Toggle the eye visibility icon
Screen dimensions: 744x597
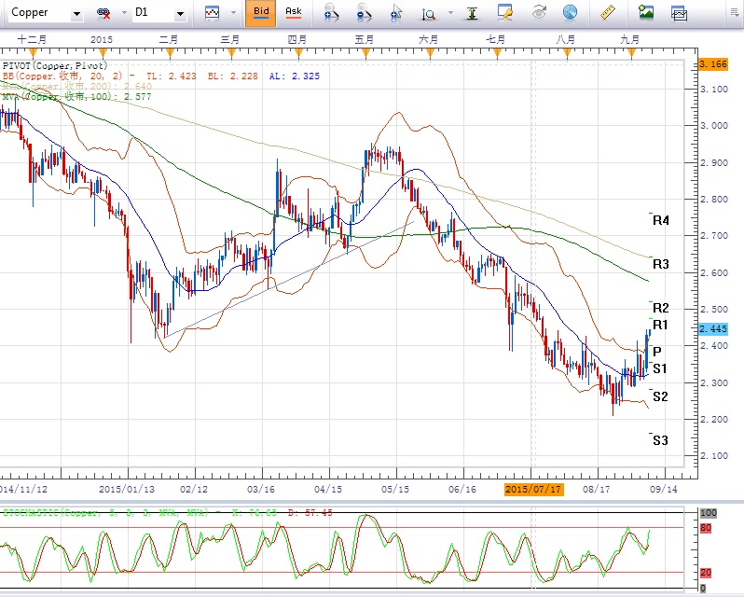click(539, 13)
